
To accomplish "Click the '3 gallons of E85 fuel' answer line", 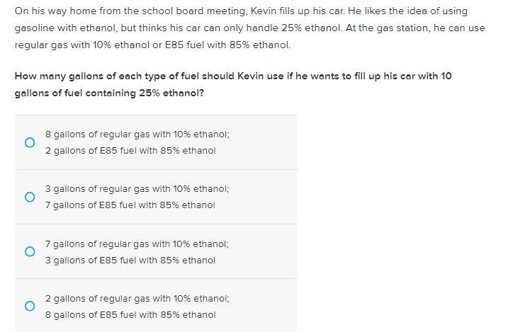I will point(130,261).
